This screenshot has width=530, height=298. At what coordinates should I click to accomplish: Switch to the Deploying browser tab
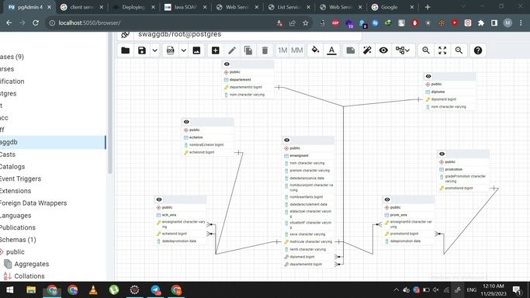pyautogui.click(x=133, y=7)
